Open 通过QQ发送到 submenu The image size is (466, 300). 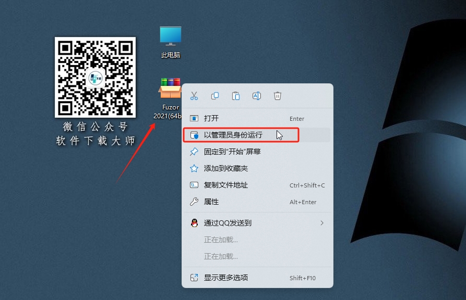point(257,223)
